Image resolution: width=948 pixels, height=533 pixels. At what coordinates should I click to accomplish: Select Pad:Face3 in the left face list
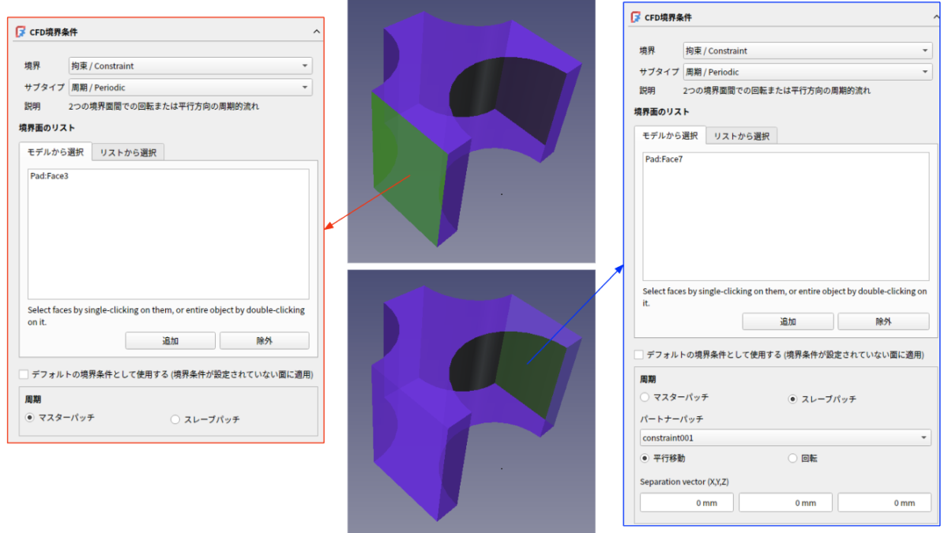pos(49,176)
